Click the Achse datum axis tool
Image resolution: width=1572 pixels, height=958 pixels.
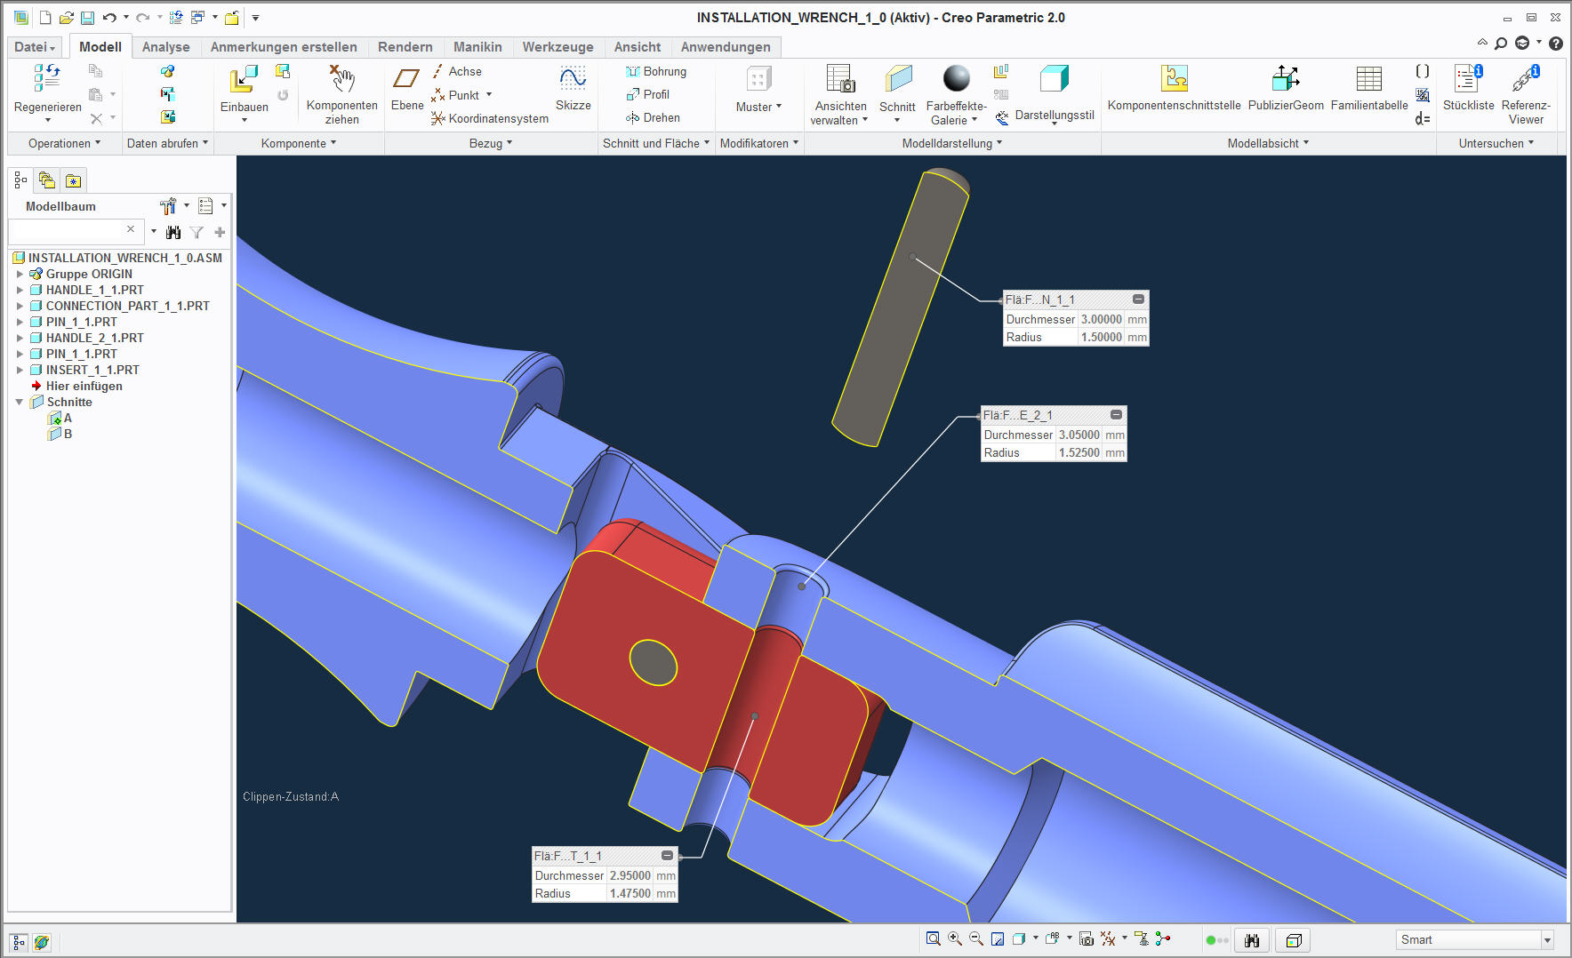[x=457, y=71]
